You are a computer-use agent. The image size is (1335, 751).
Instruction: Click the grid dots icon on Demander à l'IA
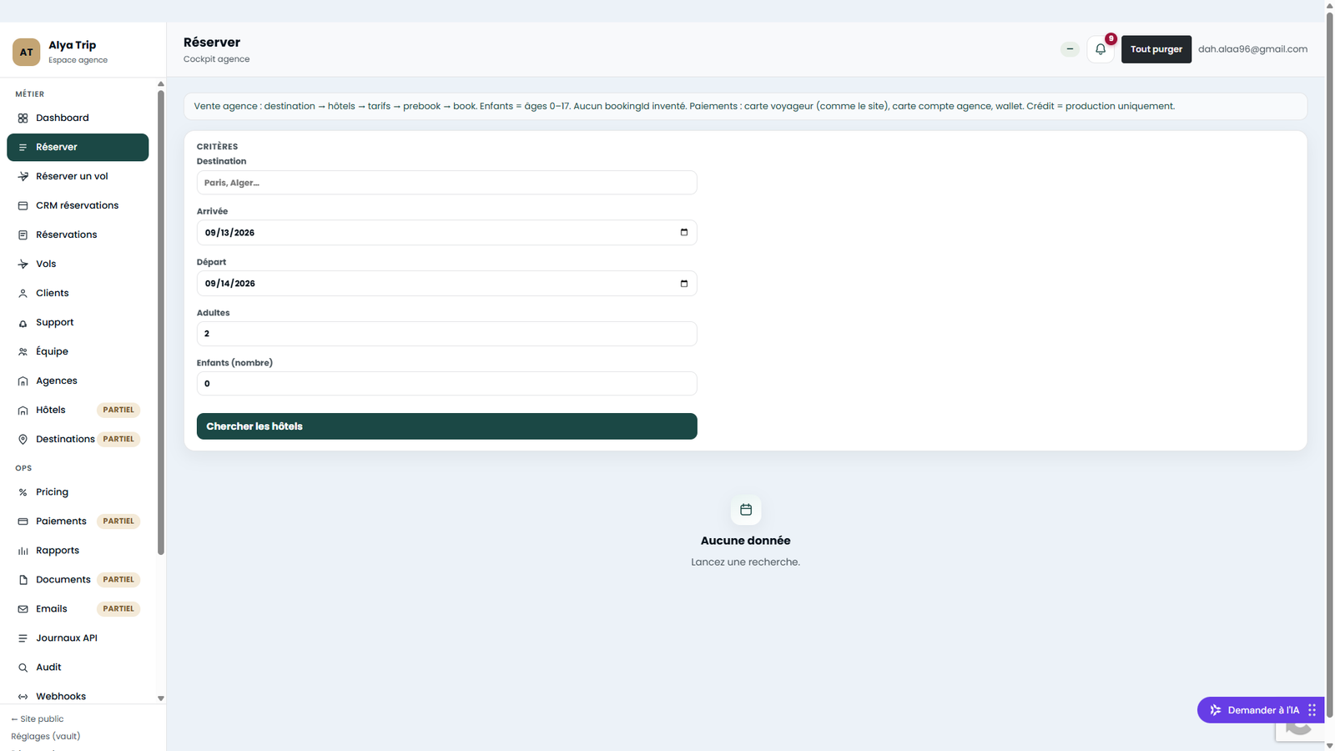click(x=1312, y=710)
